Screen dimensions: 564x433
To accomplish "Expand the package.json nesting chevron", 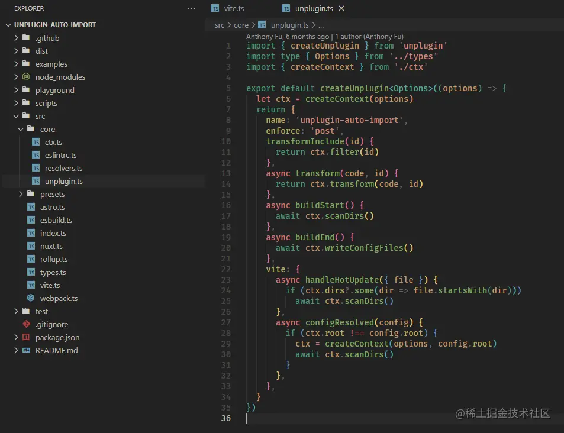I will coord(16,337).
